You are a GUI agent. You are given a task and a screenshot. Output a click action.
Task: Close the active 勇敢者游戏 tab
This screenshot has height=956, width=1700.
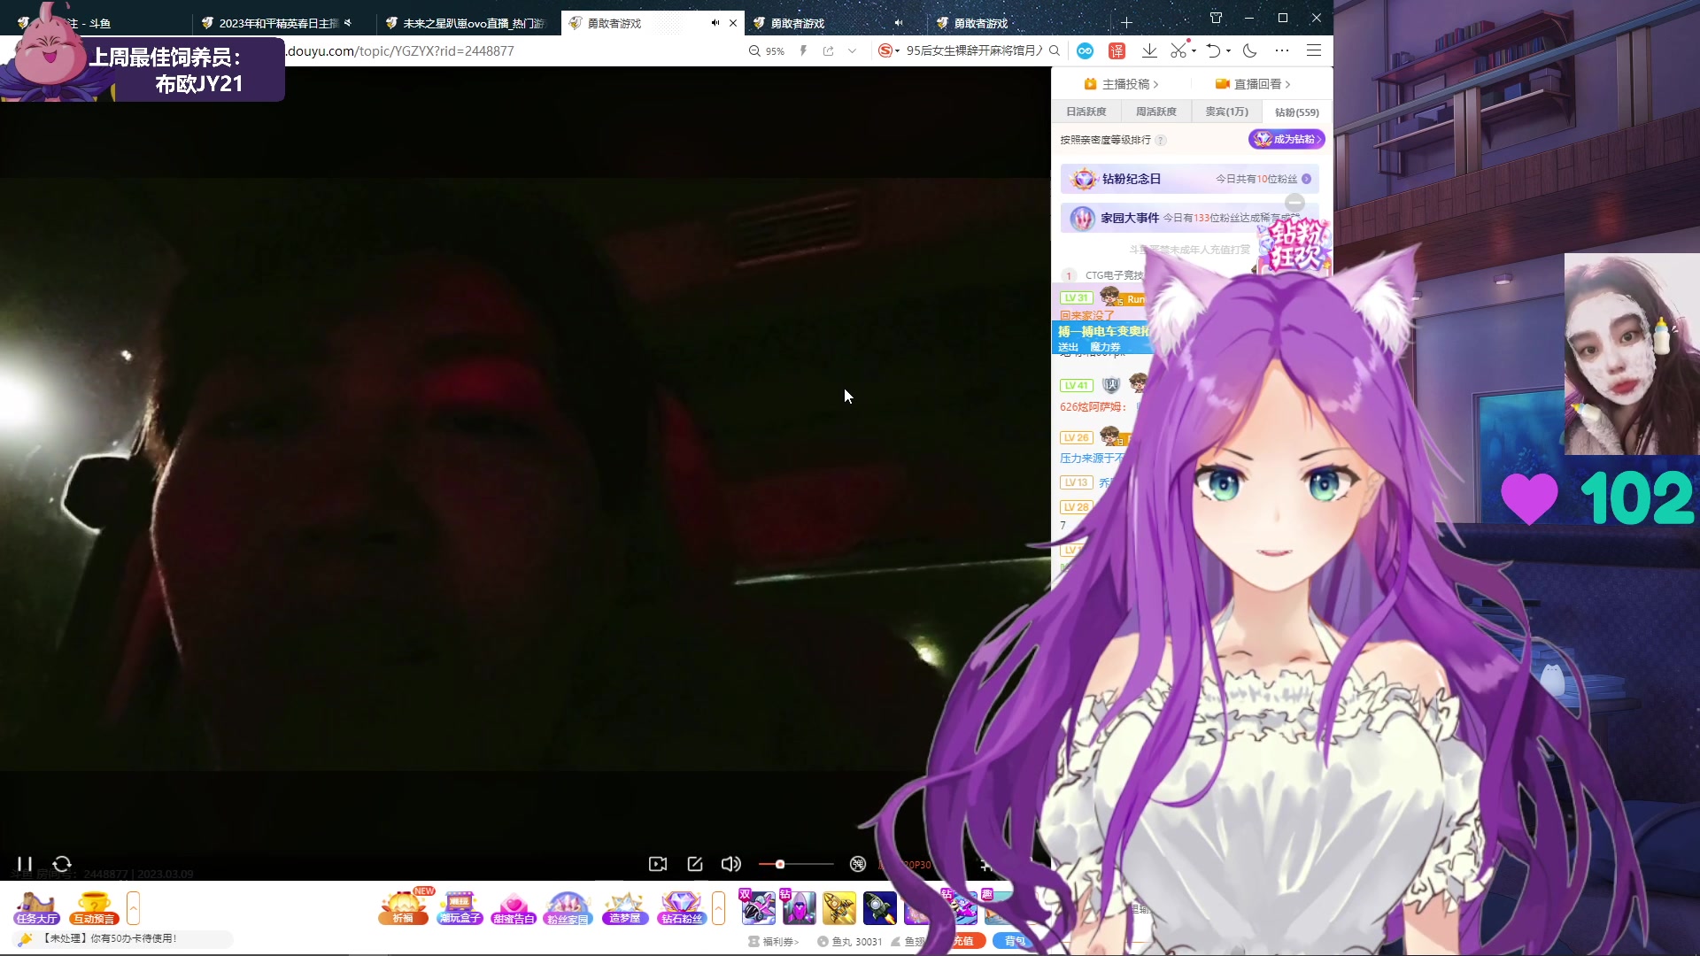pos(733,23)
